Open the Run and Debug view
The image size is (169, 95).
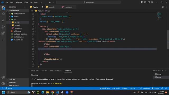[x=3, y=27]
